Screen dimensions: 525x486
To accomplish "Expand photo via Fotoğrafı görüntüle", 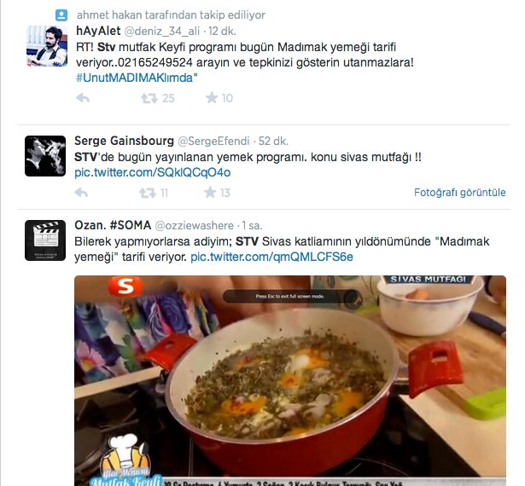I will (x=460, y=193).
